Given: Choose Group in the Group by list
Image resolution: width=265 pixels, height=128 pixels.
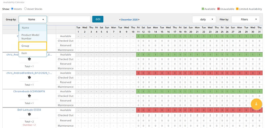Looking at the screenshot, I should tap(32, 46).
